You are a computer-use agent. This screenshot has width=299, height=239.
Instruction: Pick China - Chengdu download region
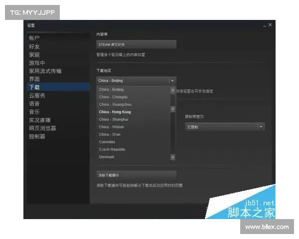click(113, 97)
